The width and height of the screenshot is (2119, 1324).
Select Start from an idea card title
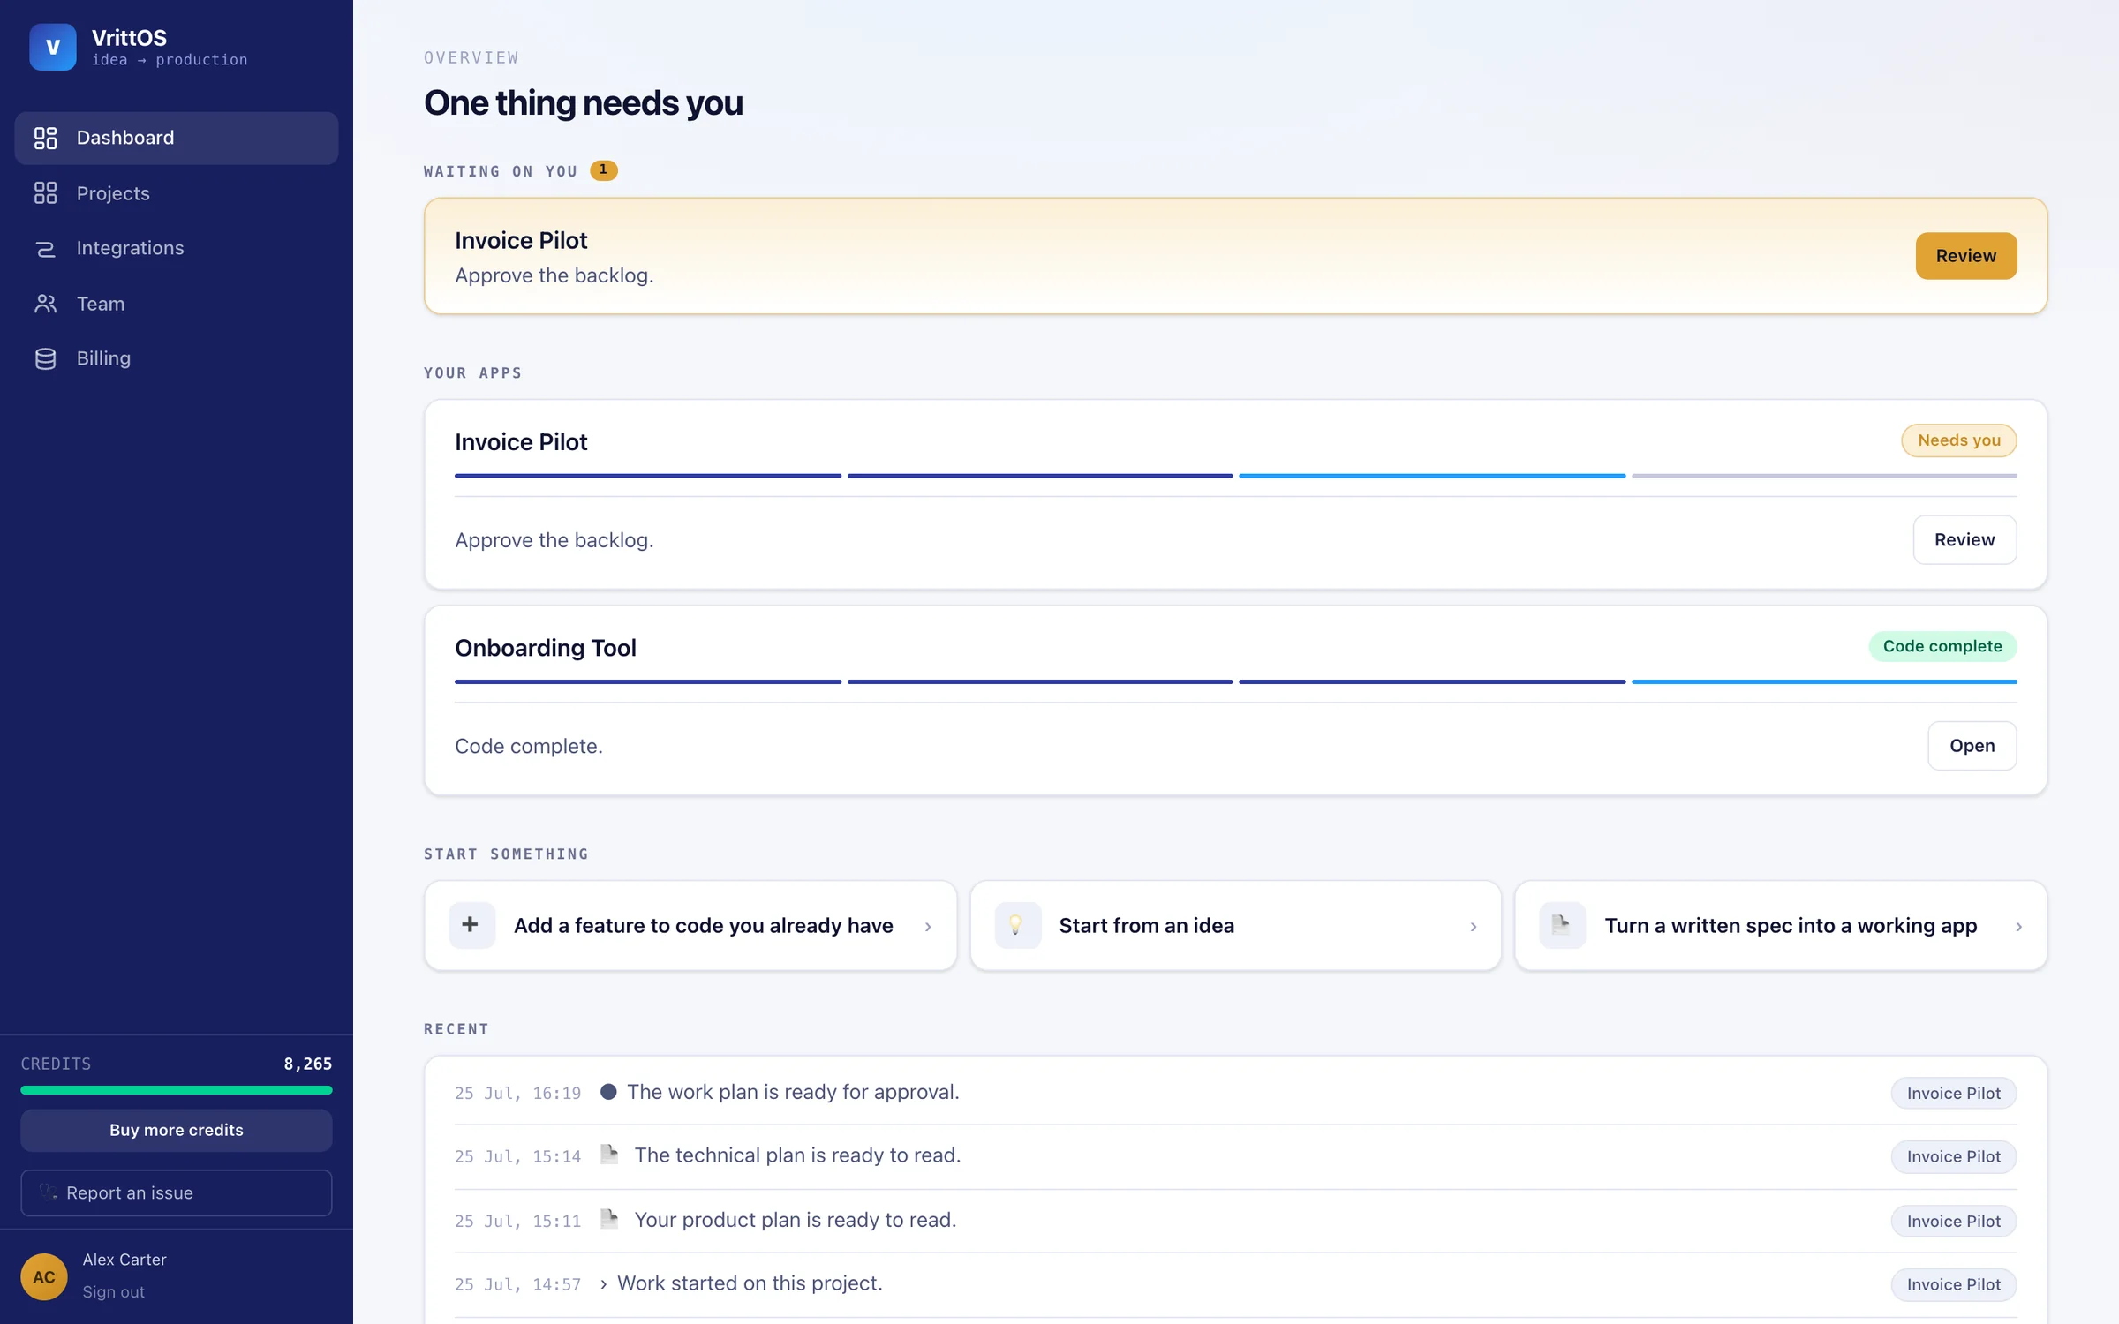coord(1146,925)
